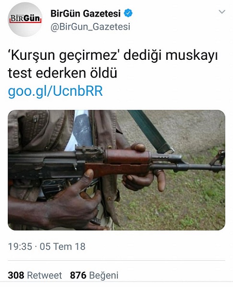Follow the goo.gl/UcnbRR link
The image size is (233, 287).
pos(55,91)
